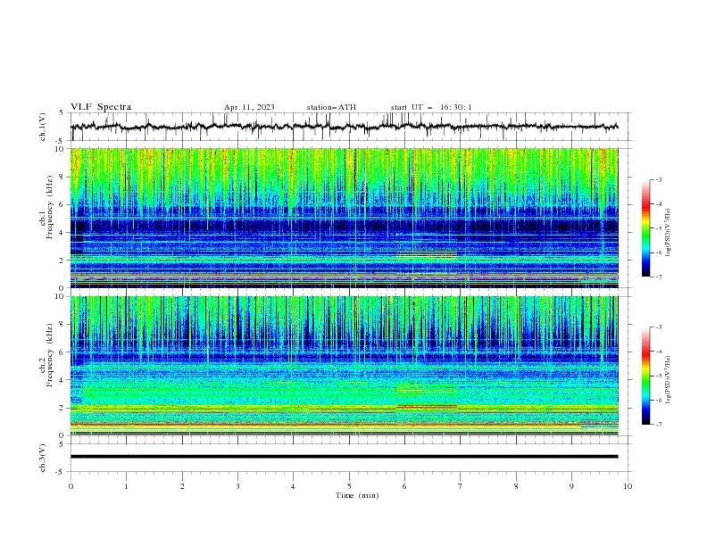This screenshot has width=707, height=546.
Task: Select the "Time (min)" axis label
Action: click(x=357, y=495)
